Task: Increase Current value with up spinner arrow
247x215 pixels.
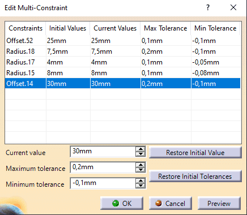Action: (140, 149)
